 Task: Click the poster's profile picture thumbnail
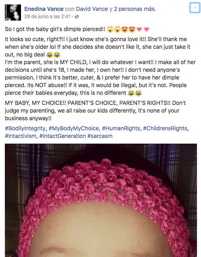pos(13,13)
